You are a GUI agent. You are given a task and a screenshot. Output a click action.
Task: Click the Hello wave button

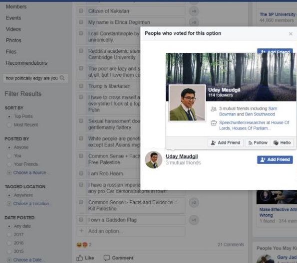click(x=282, y=143)
